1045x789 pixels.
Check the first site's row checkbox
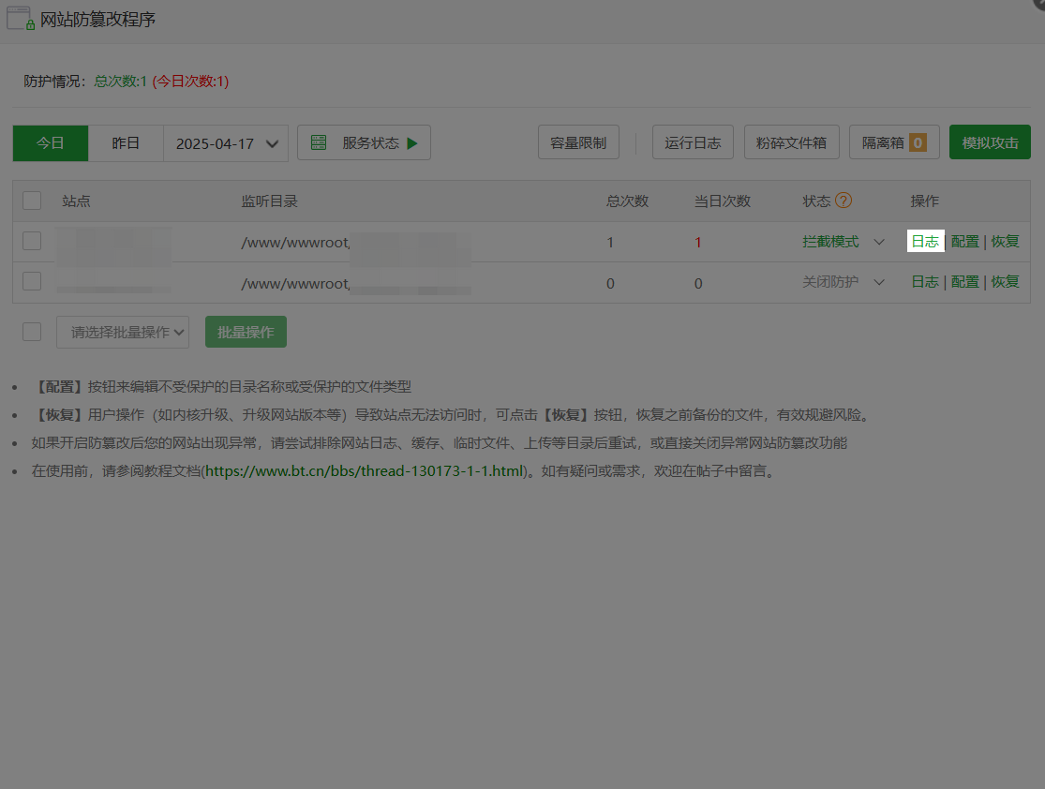coord(31,240)
